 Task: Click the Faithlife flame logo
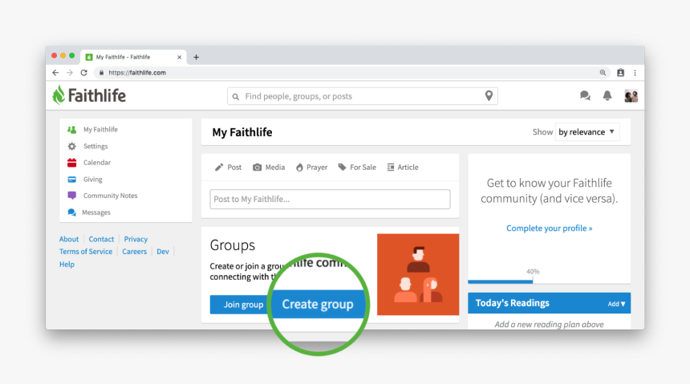[58, 95]
